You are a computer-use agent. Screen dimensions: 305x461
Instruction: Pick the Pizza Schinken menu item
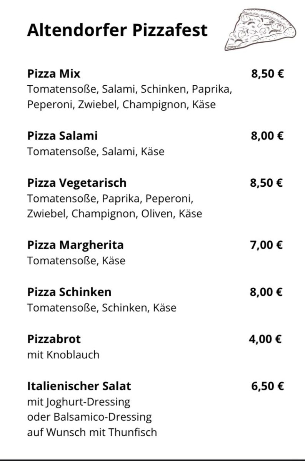pos(69,292)
